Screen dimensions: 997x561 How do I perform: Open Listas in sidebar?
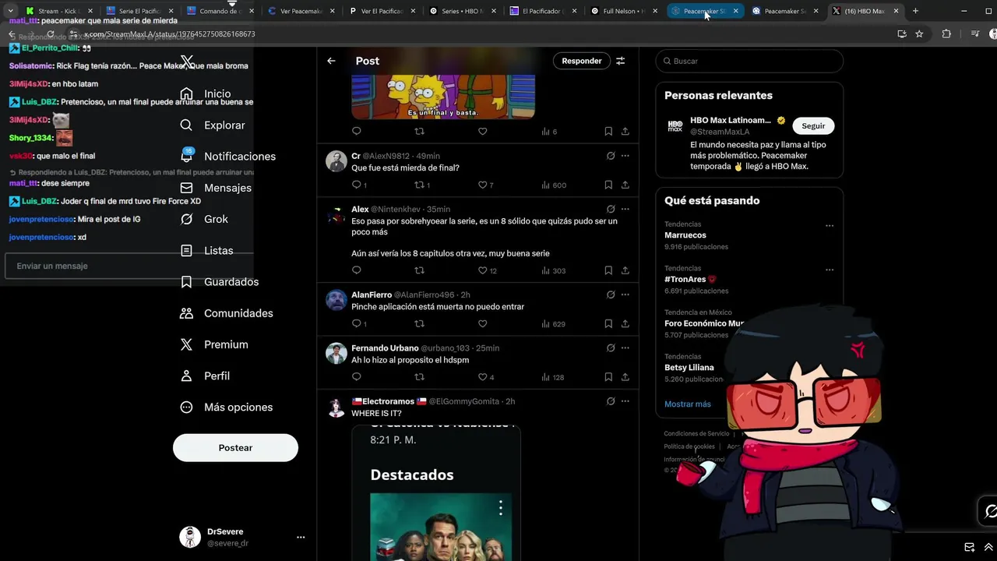(x=218, y=250)
